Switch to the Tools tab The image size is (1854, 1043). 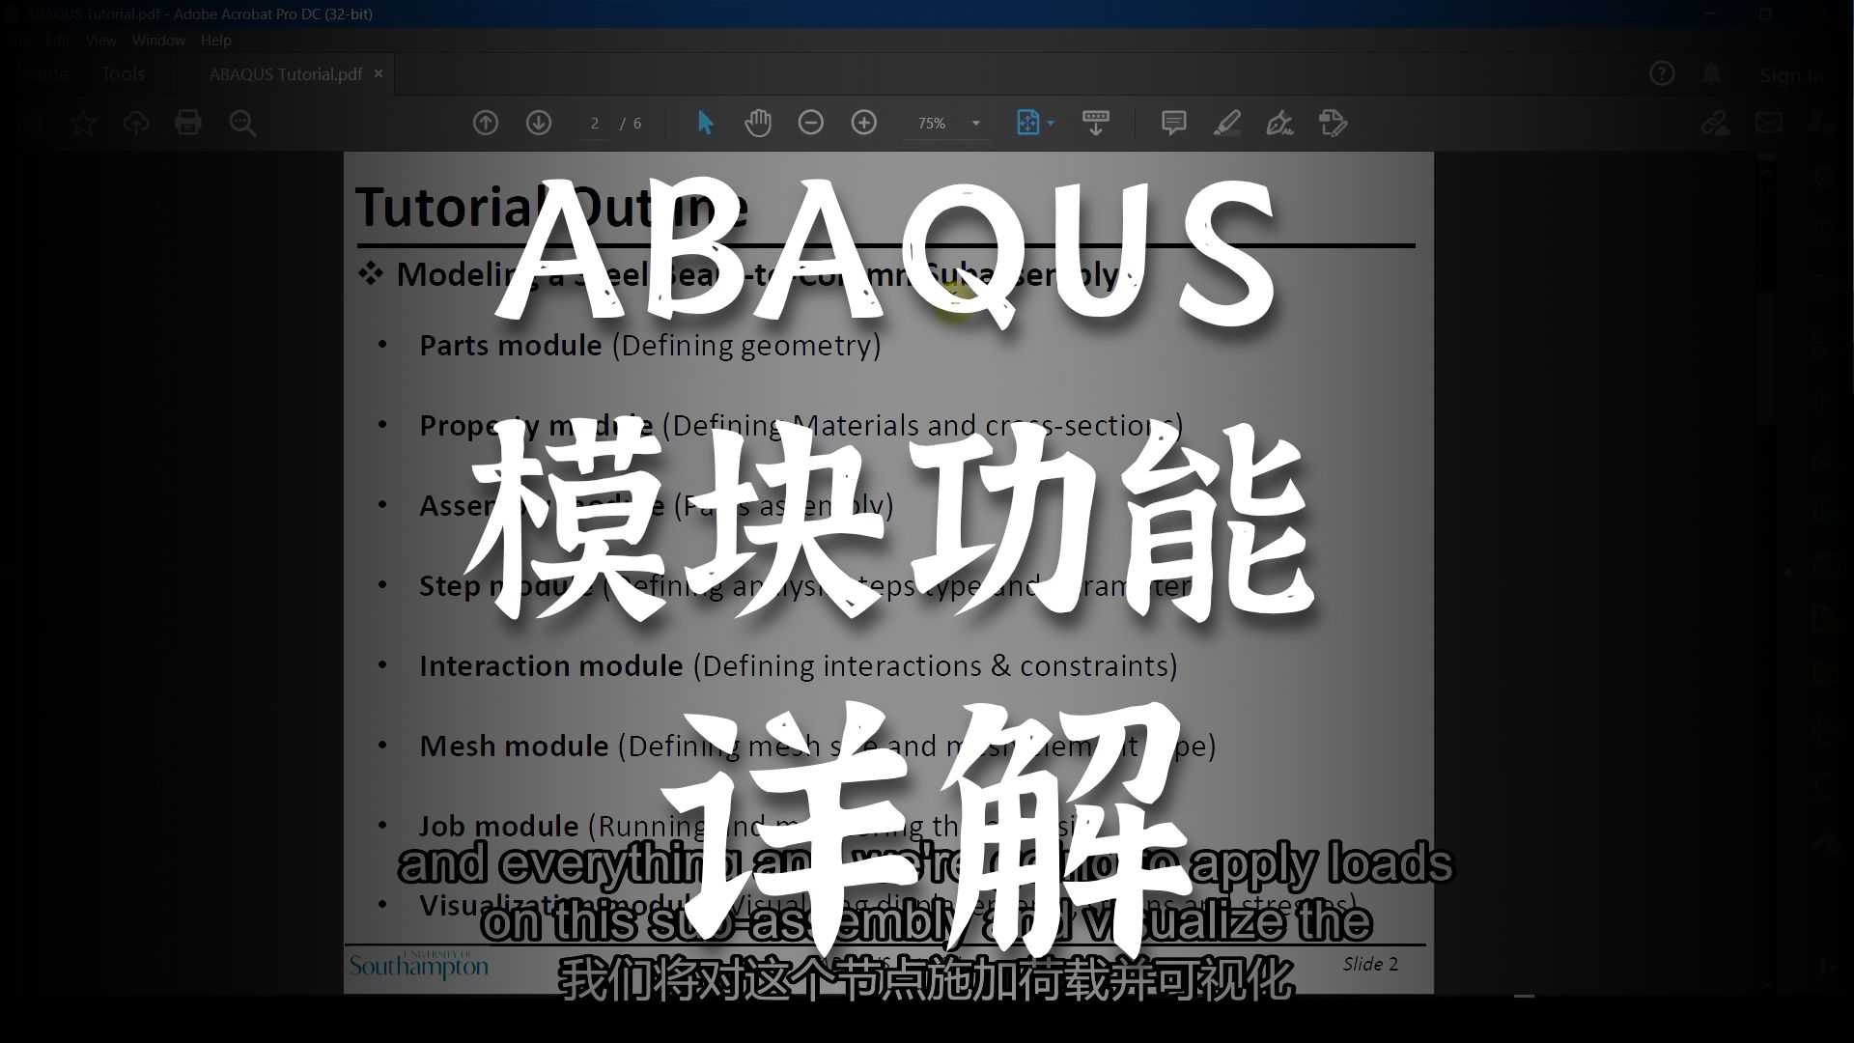click(x=123, y=73)
